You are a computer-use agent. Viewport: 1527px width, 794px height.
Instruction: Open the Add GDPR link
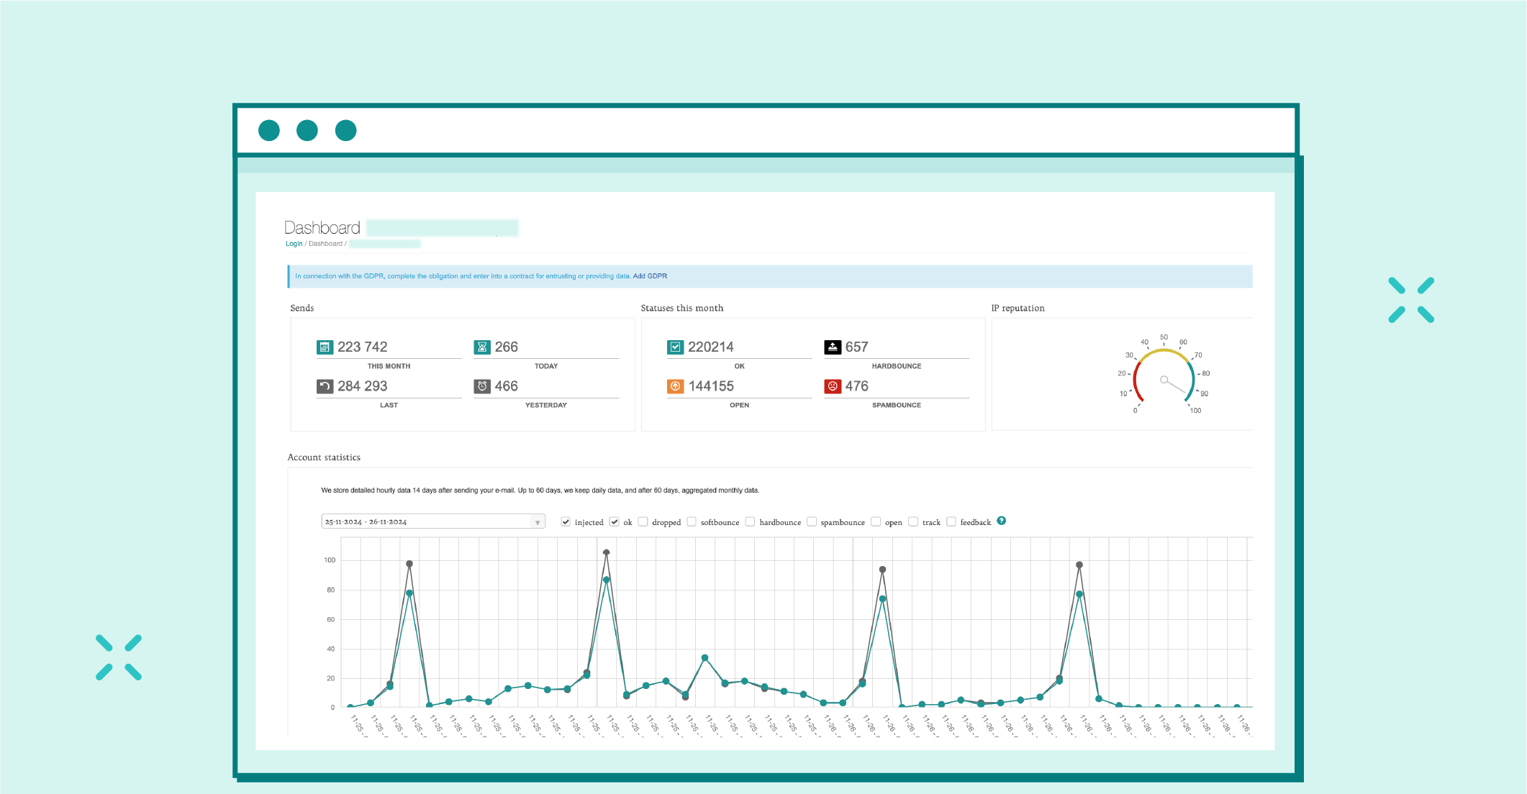pyautogui.click(x=650, y=276)
